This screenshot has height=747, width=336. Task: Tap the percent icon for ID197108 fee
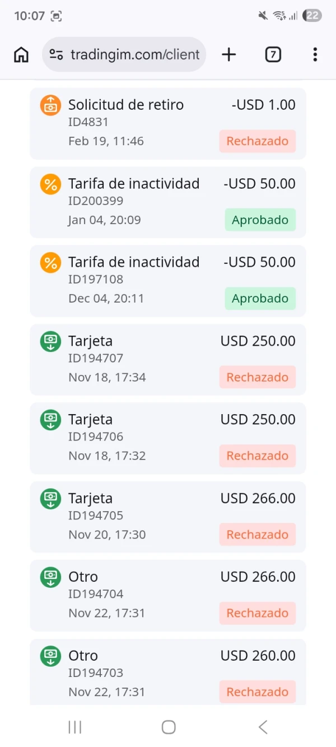(x=50, y=263)
